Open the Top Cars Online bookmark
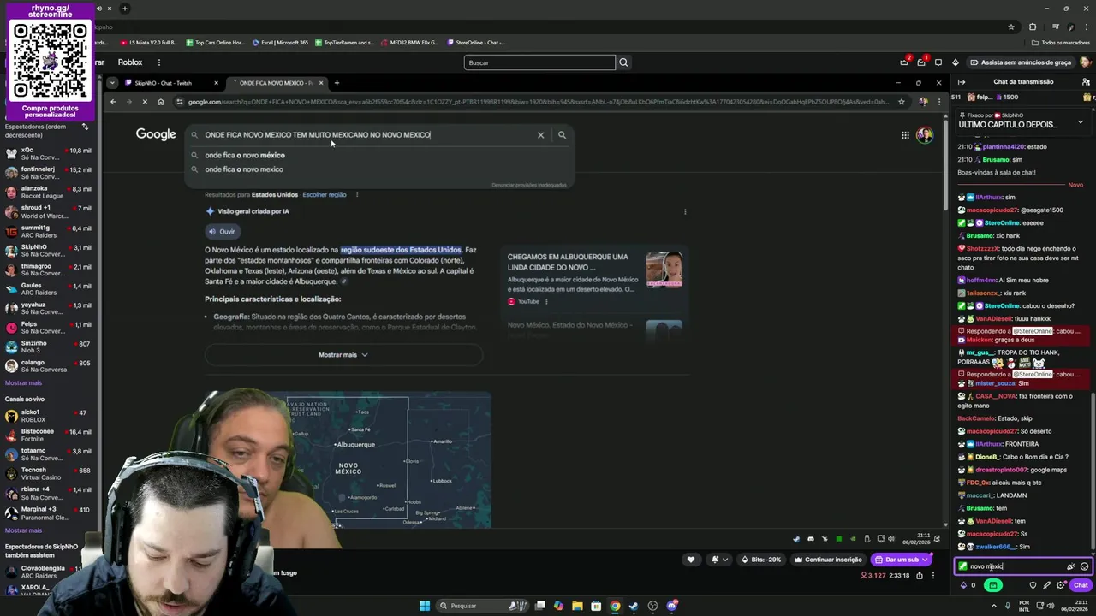The width and height of the screenshot is (1096, 616). pos(215,42)
